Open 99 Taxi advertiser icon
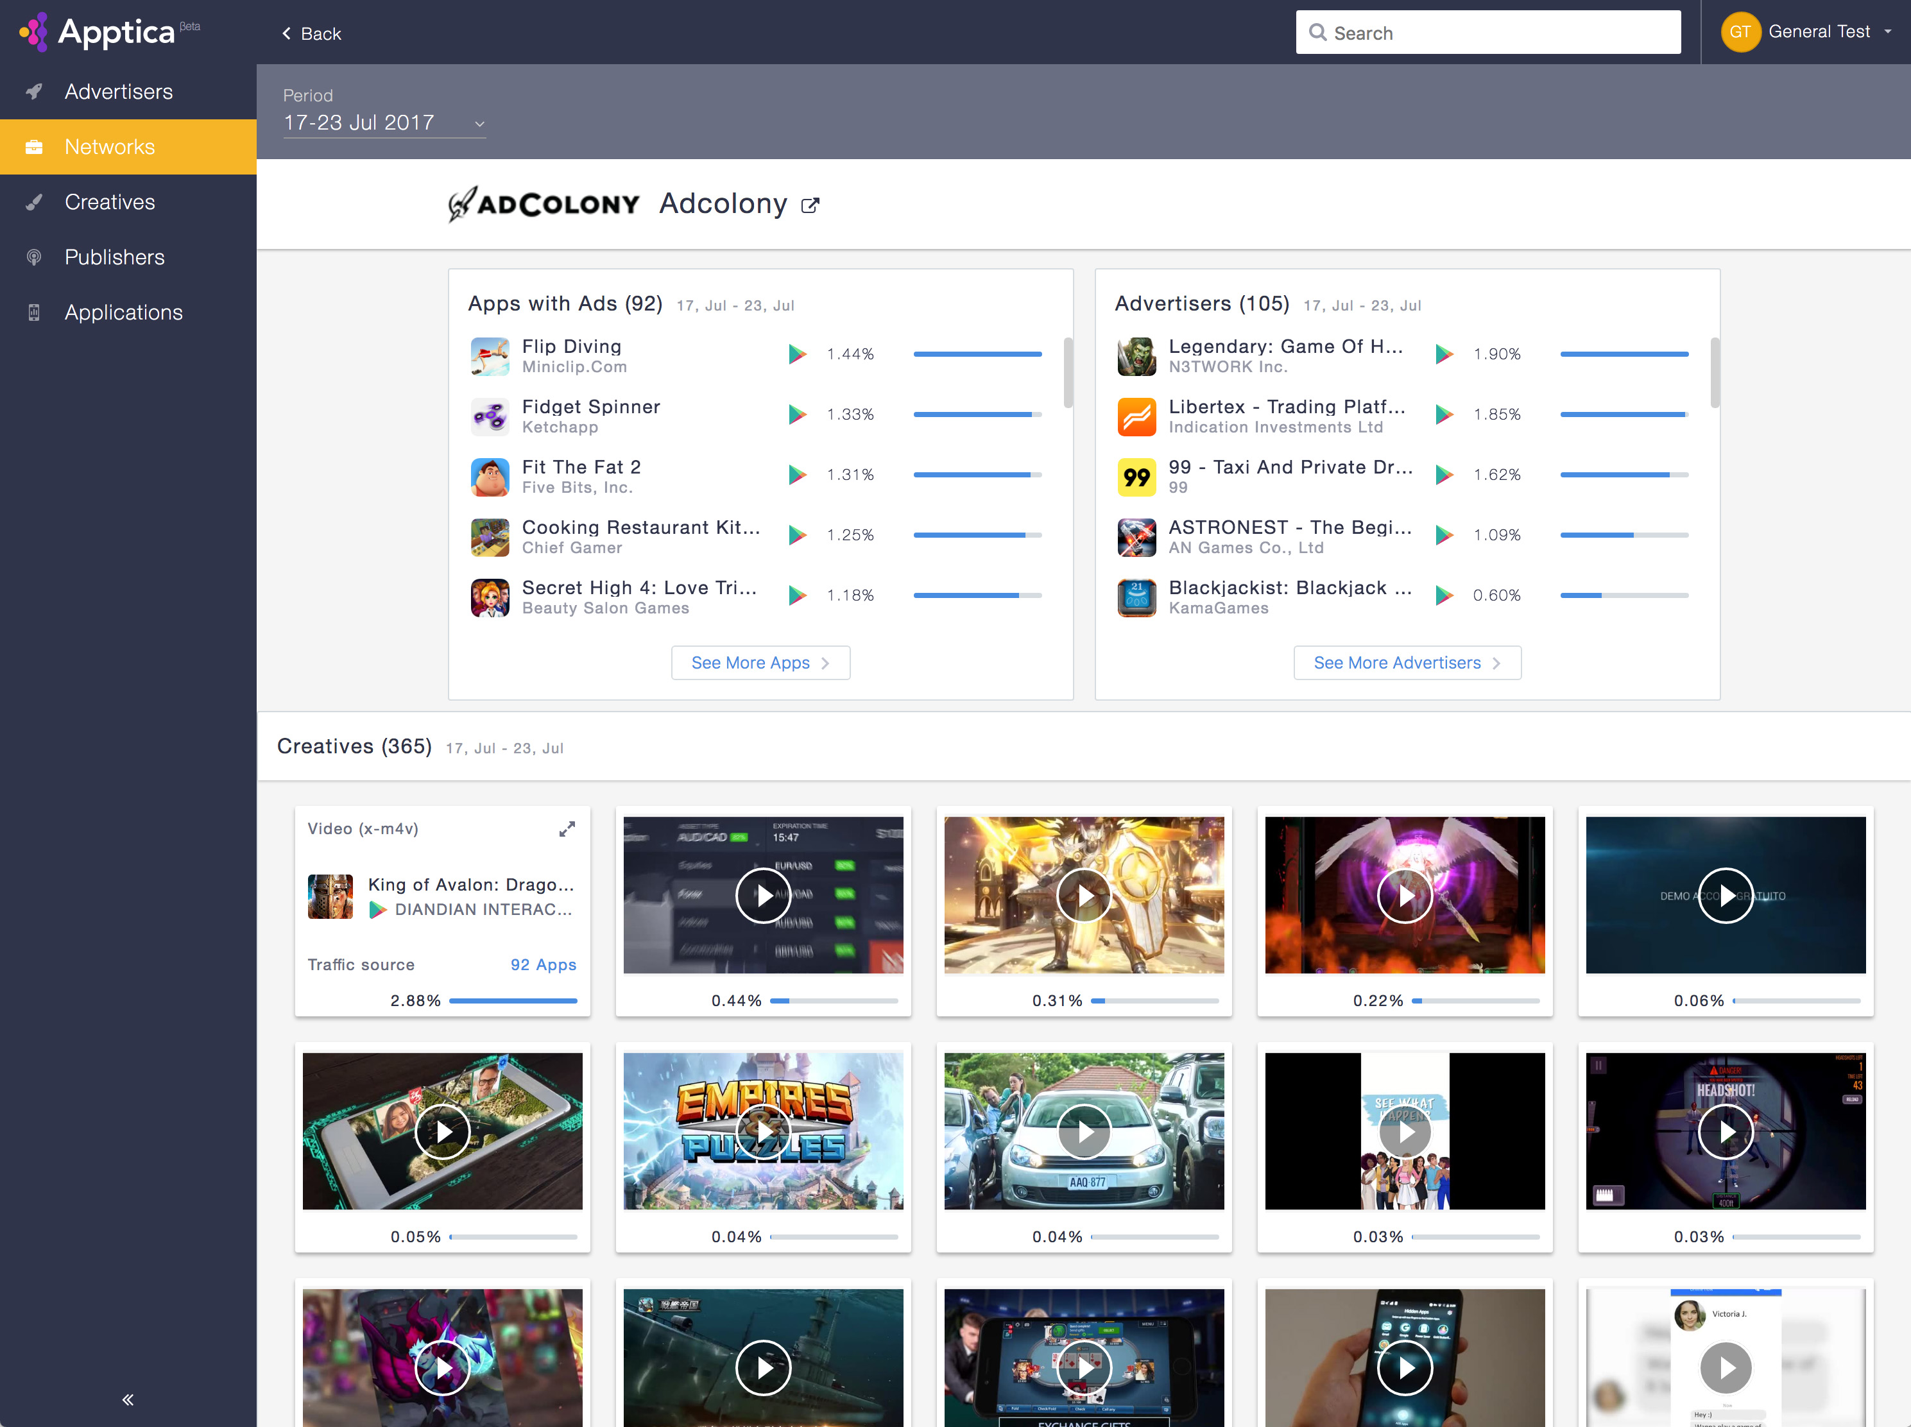Image resolution: width=1911 pixels, height=1427 pixels. click(1136, 477)
